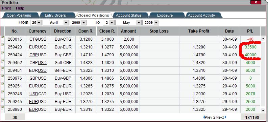
Task: Click the record count 30 in footer
Action: pos(15,118)
